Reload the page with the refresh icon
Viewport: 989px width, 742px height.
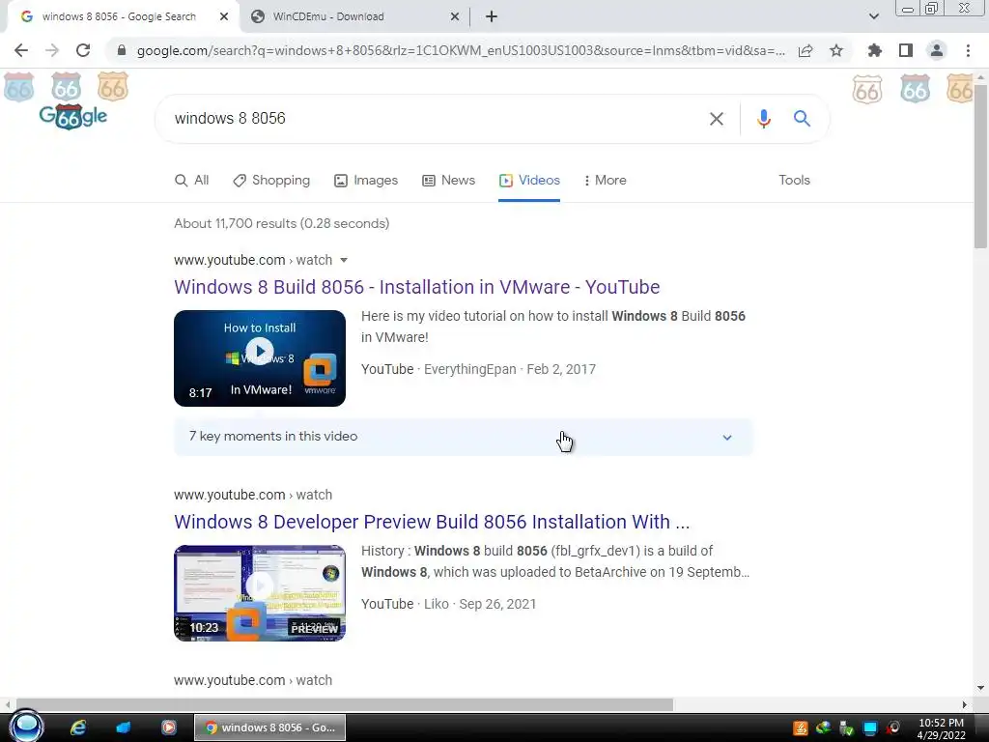(83, 50)
